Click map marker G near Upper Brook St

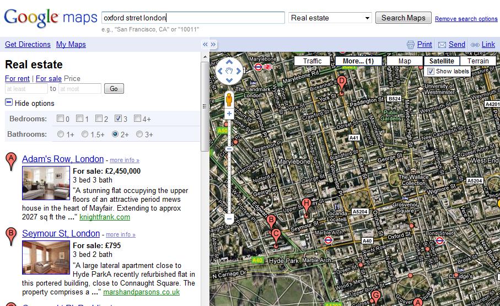pos(376,297)
